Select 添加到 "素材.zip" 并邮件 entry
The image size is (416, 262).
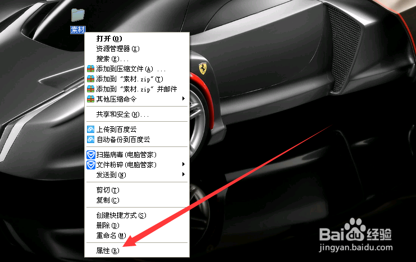[137, 89]
